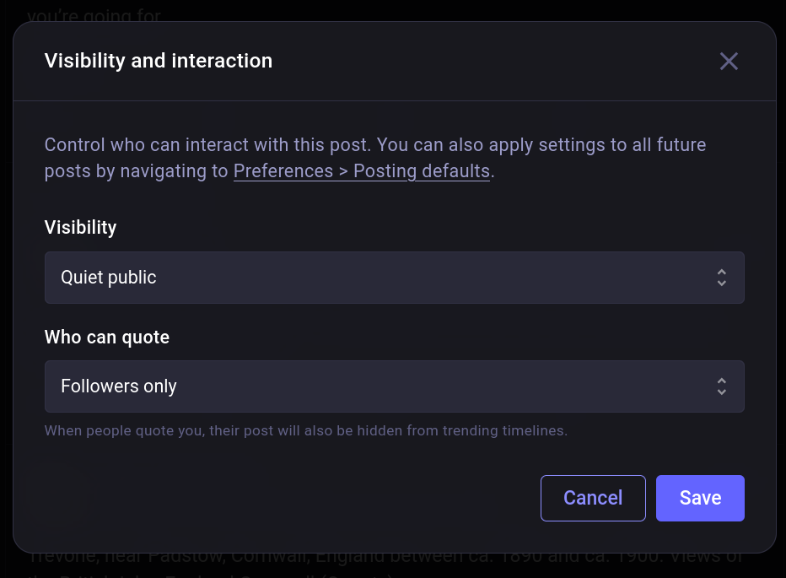786x578 pixels.
Task: Click the "Who can quote" field label
Action: coord(107,338)
